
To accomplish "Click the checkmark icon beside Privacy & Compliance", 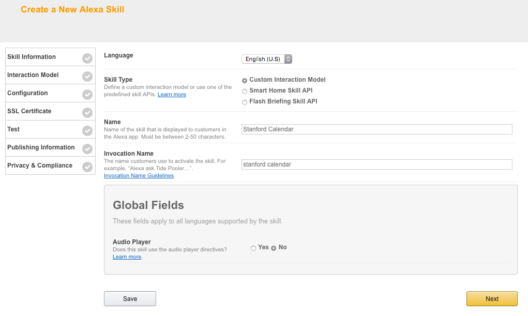I will pyautogui.click(x=87, y=167).
